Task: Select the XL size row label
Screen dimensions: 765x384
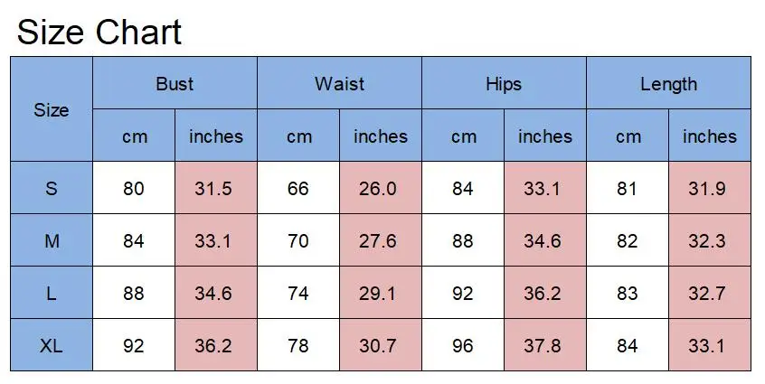Action: [52, 345]
